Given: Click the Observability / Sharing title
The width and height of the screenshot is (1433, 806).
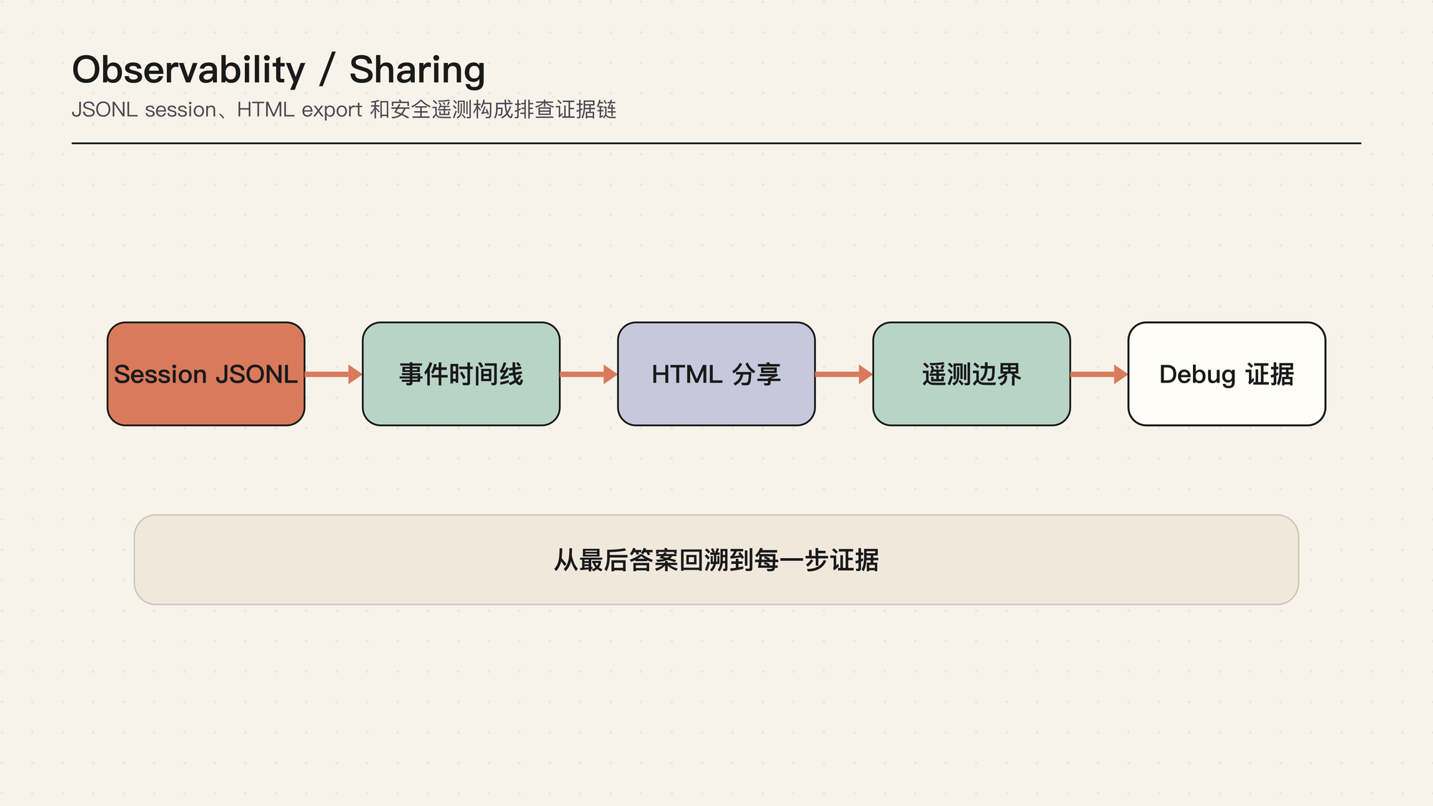Looking at the screenshot, I should pyautogui.click(x=279, y=70).
